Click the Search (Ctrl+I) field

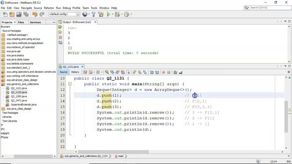tap(268, 8)
